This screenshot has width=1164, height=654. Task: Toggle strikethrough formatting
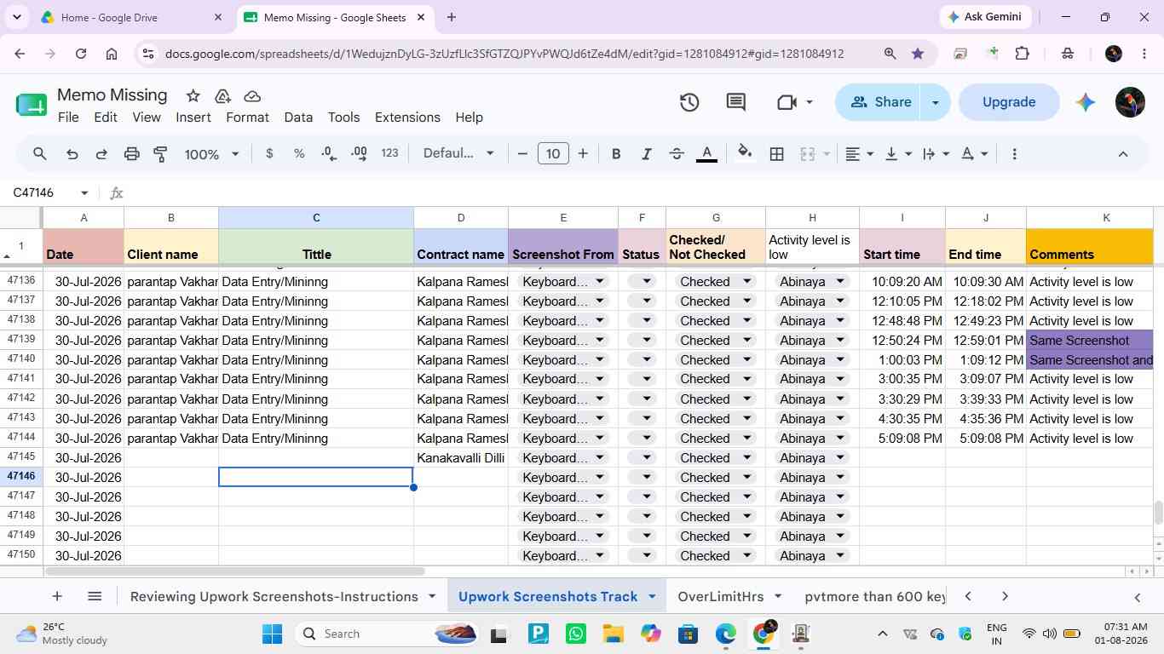pyautogui.click(x=677, y=154)
